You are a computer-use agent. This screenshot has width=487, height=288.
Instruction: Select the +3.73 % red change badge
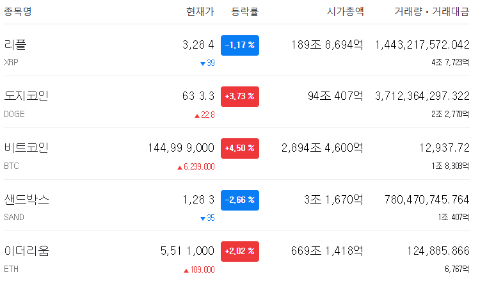[240, 97]
